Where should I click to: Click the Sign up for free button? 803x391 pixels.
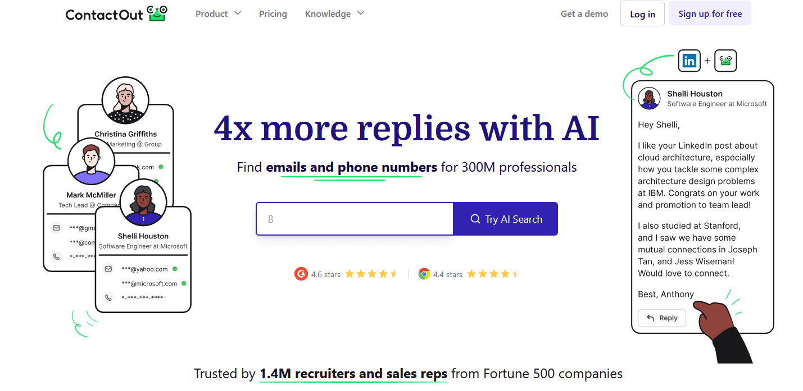pos(710,12)
